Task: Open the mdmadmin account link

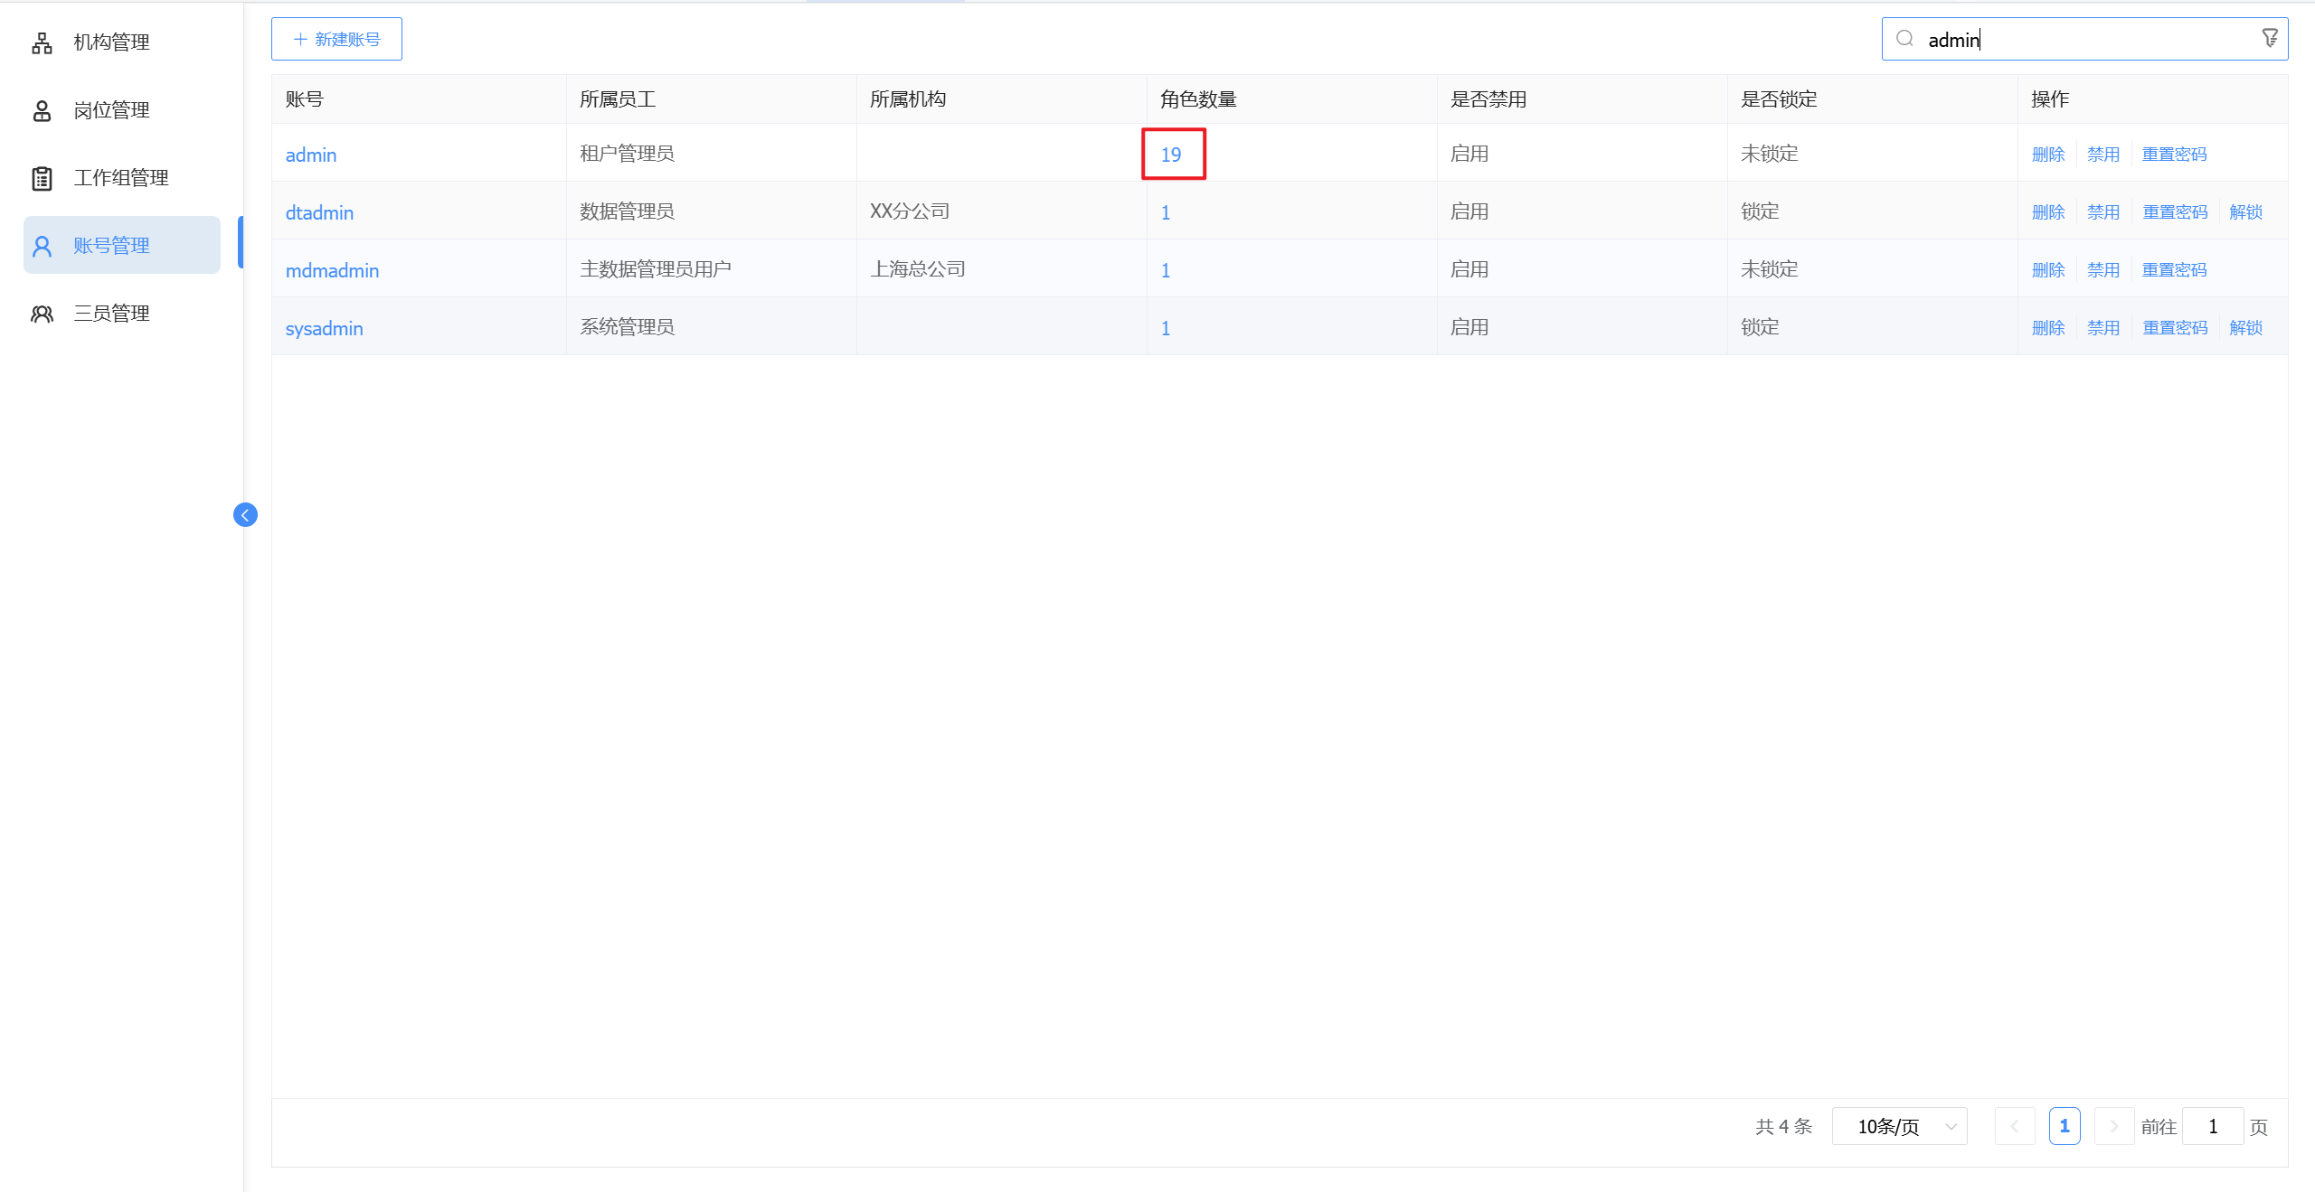Action: (x=332, y=270)
